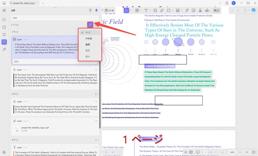The height and width of the screenshot is (156, 258).
Task: Collapse the 4ページ annotation group
Action: coord(98,140)
